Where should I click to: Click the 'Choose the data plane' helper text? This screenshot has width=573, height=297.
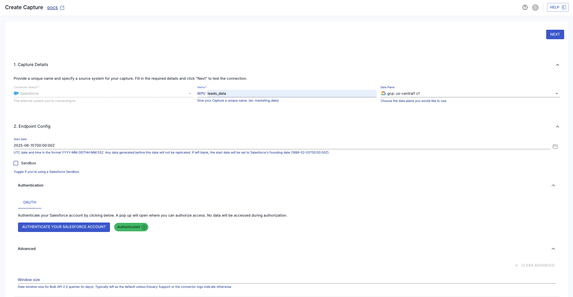tap(414, 101)
